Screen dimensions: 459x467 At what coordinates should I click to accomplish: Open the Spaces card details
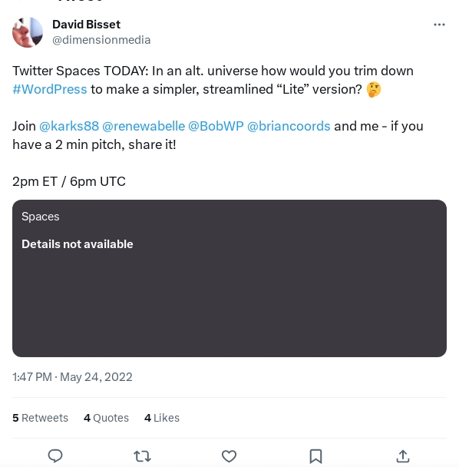pos(229,278)
